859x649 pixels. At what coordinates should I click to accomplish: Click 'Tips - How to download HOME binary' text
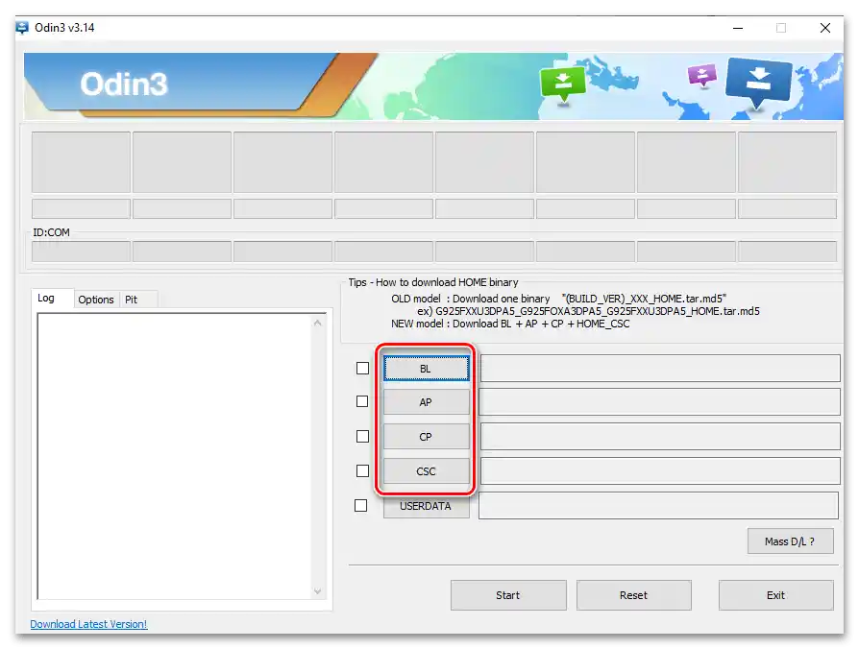pyautogui.click(x=433, y=282)
